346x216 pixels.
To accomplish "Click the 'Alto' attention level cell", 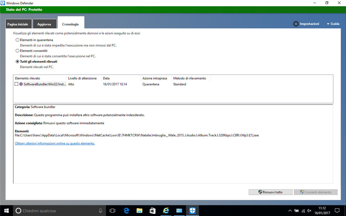I will coord(71,84).
